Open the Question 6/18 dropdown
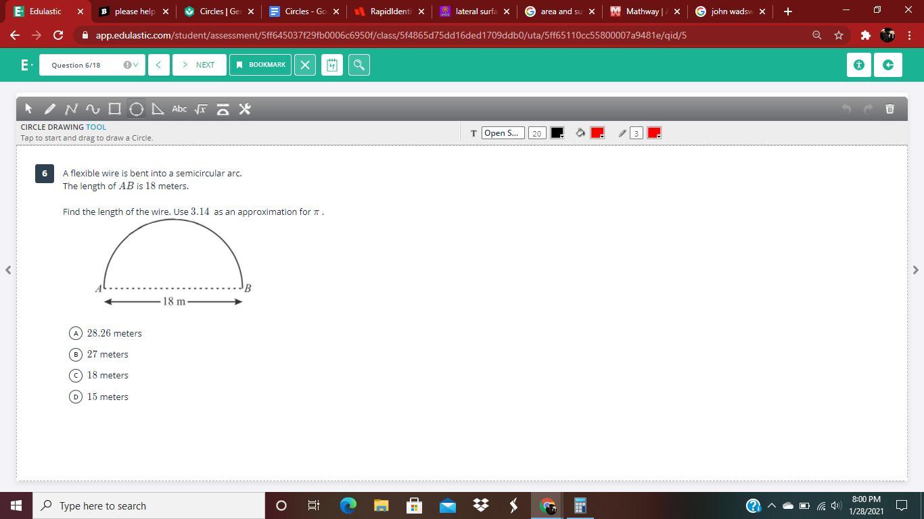 (x=91, y=65)
